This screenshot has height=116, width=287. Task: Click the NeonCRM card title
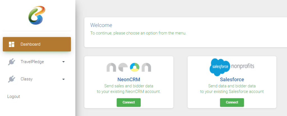129,79
